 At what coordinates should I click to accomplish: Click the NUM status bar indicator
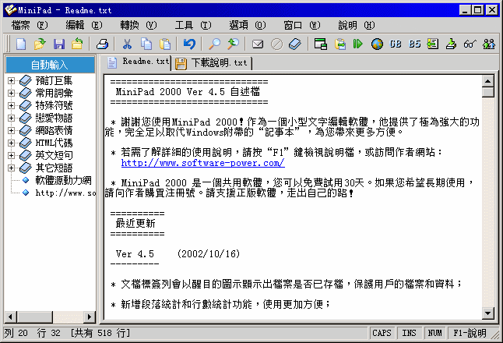[434, 333]
